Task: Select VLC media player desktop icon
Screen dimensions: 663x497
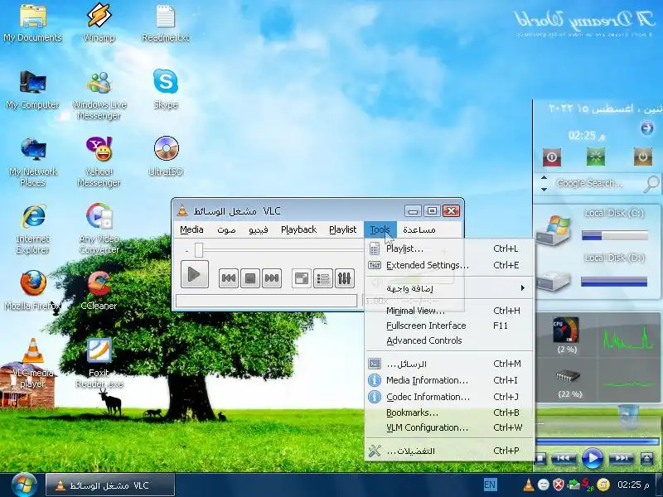Action: coord(32,364)
